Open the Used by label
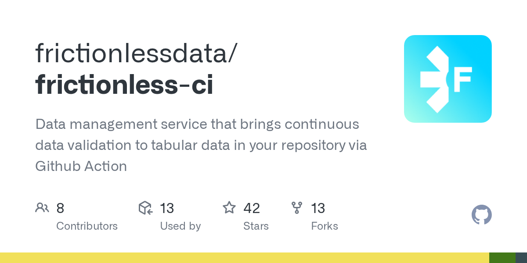This screenshot has width=527, height=263. tap(180, 226)
